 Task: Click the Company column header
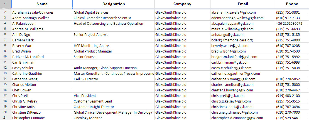182,4
